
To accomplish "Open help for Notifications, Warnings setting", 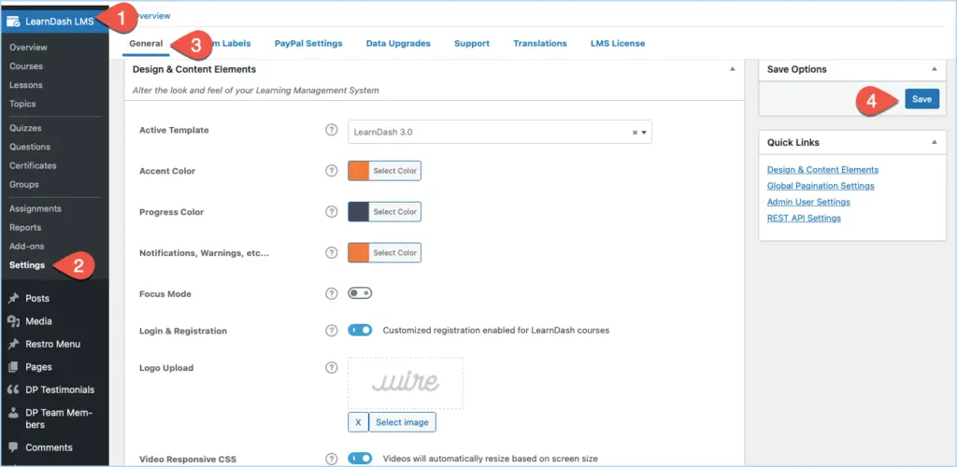I will [332, 252].
